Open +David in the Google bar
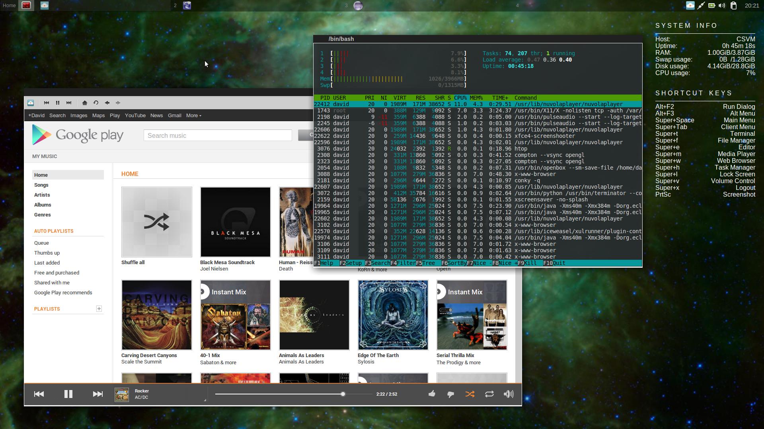The height and width of the screenshot is (429, 764). pyautogui.click(x=36, y=116)
